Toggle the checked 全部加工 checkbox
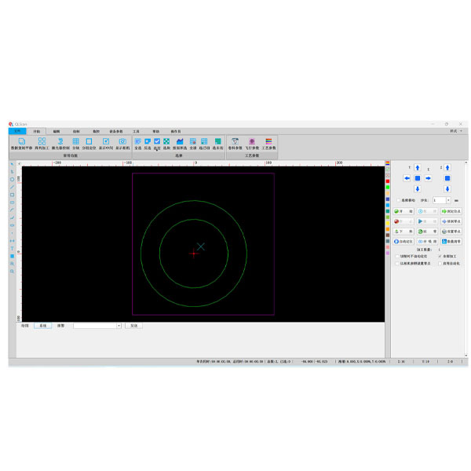This screenshot has height=471, width=471. 440,256
